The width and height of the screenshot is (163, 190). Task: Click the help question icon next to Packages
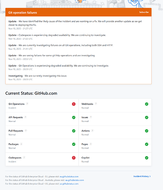click(21, 144)
